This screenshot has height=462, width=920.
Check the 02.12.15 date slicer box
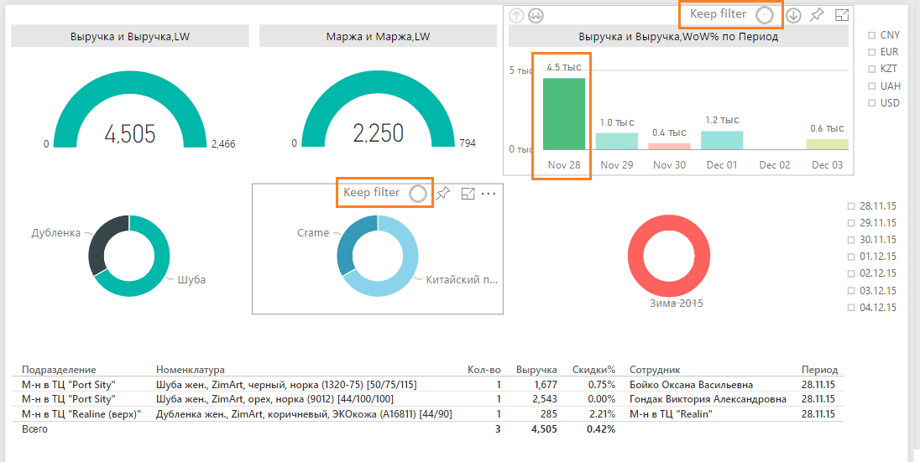(851, 274)
